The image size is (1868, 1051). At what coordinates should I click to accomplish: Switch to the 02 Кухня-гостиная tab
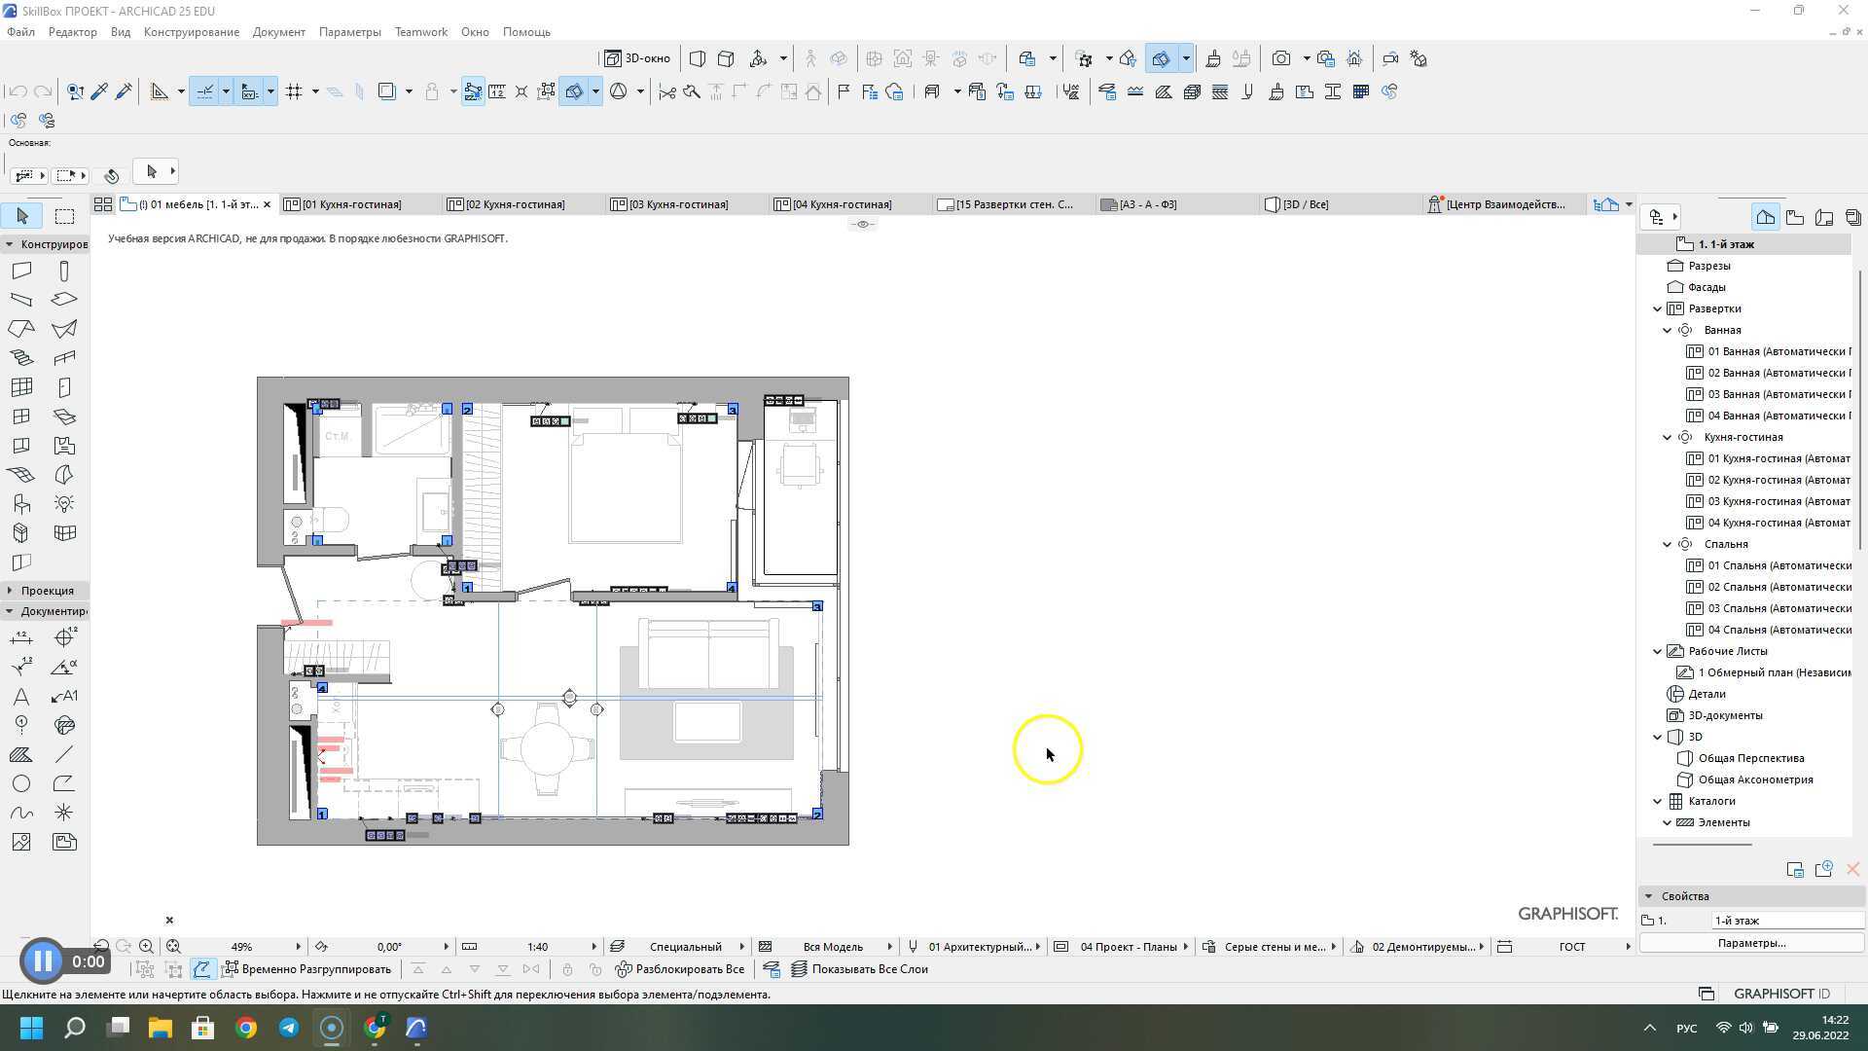tap(506, 204)
